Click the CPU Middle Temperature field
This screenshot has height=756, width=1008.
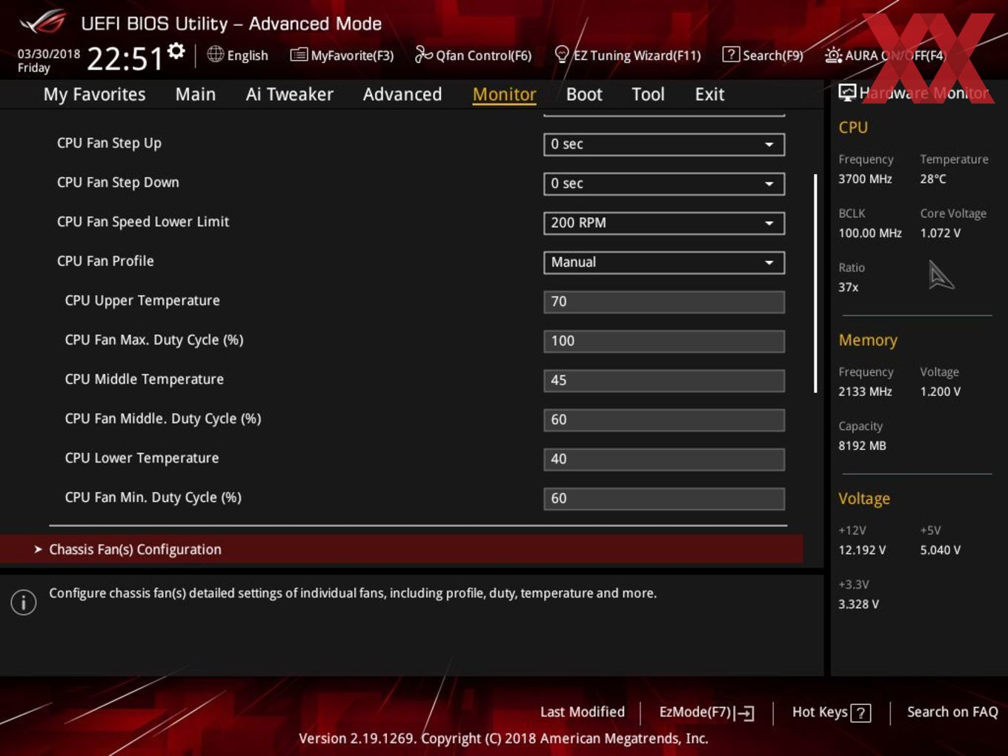664,380
